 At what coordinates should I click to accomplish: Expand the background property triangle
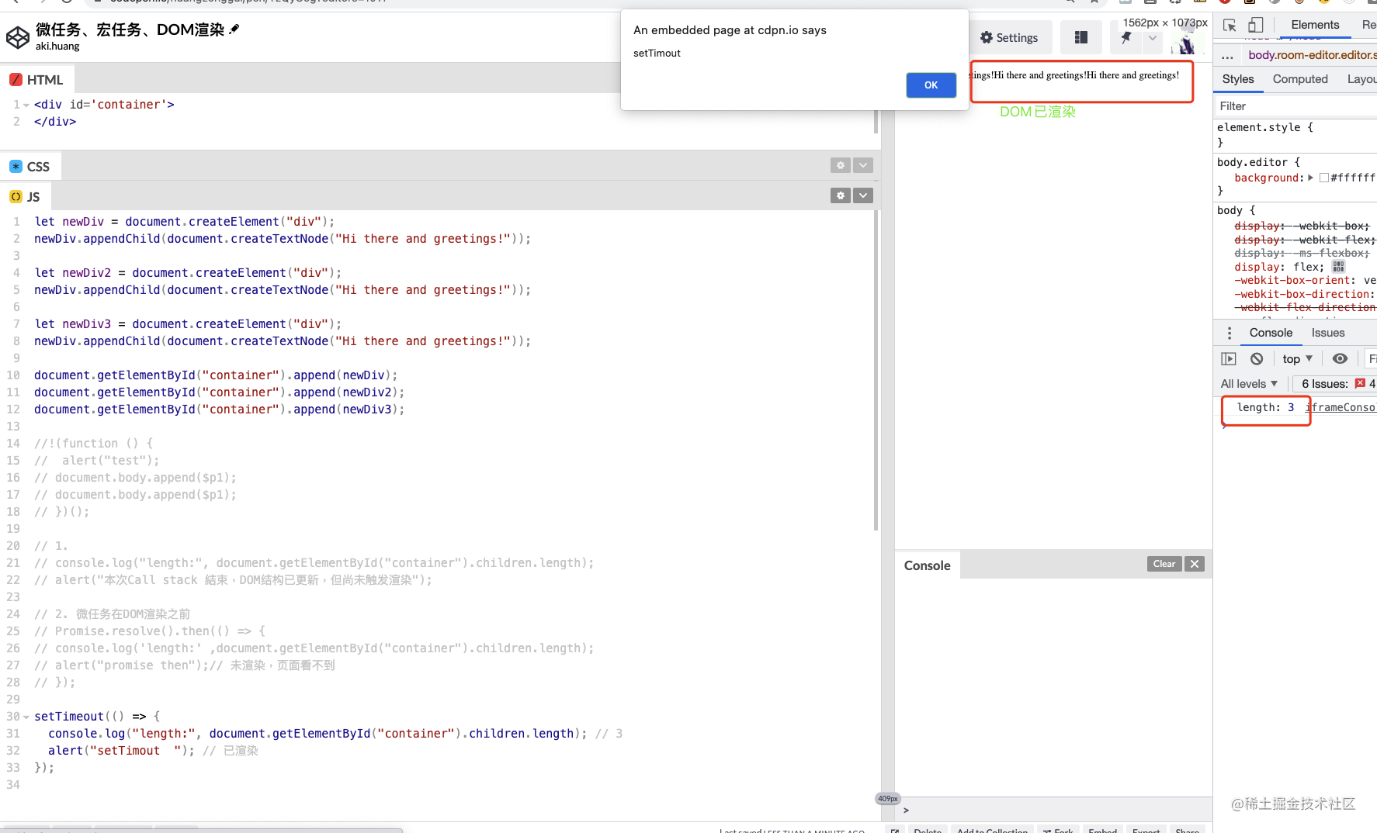coord(1310,178)
